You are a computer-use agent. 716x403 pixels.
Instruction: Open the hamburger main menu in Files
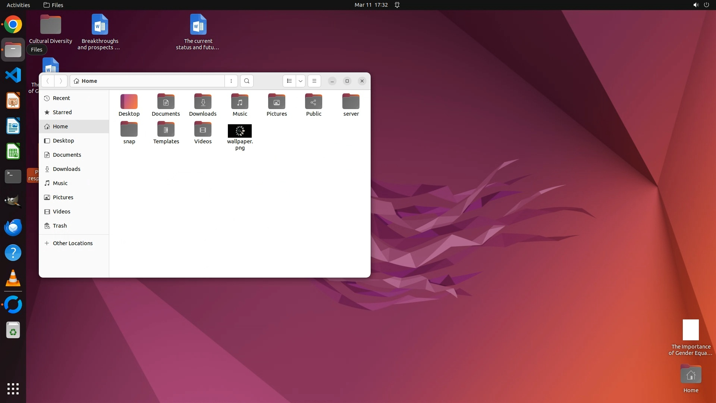click(x=314, y=81)
